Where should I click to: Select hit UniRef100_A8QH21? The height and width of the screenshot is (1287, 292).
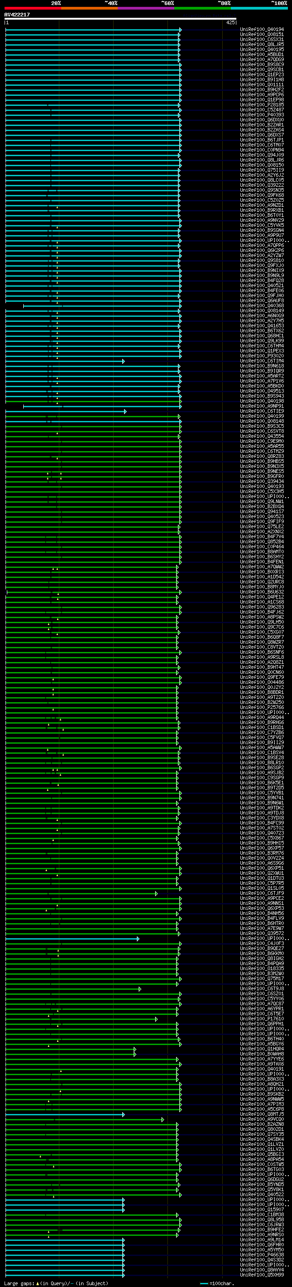pos(262,1085)
